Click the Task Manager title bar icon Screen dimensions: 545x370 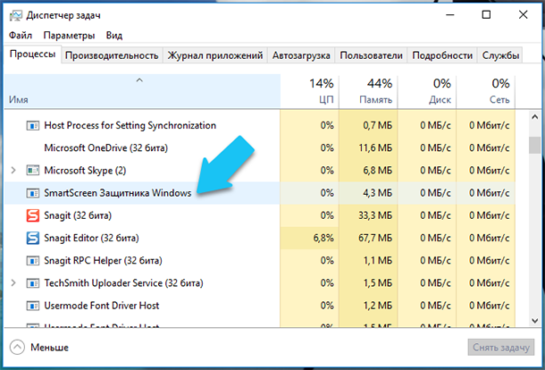click(x=16, y=16)
